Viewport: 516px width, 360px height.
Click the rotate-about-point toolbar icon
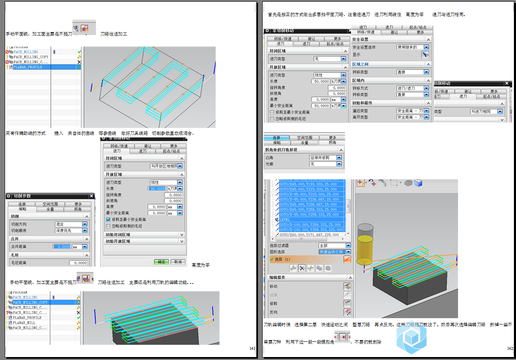pos(373,183)
